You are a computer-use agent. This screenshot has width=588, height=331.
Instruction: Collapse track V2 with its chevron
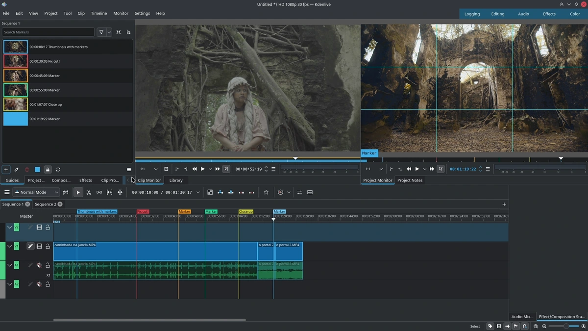point(9,227)
